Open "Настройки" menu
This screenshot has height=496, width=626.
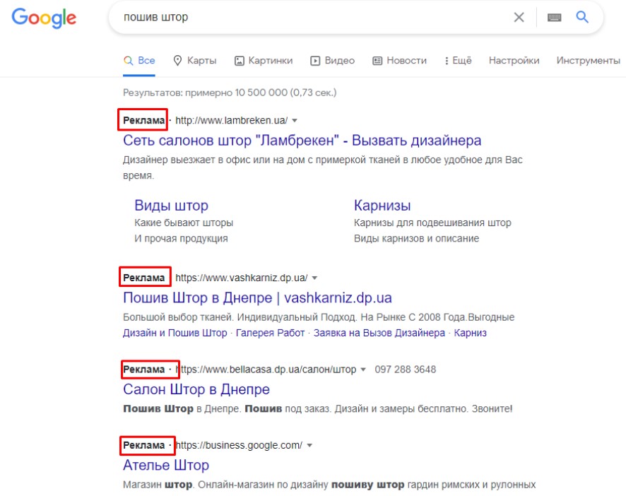[x=514, y=61]
